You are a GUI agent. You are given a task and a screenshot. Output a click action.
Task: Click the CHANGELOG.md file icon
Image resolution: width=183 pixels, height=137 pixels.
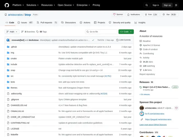pos(8,105)
